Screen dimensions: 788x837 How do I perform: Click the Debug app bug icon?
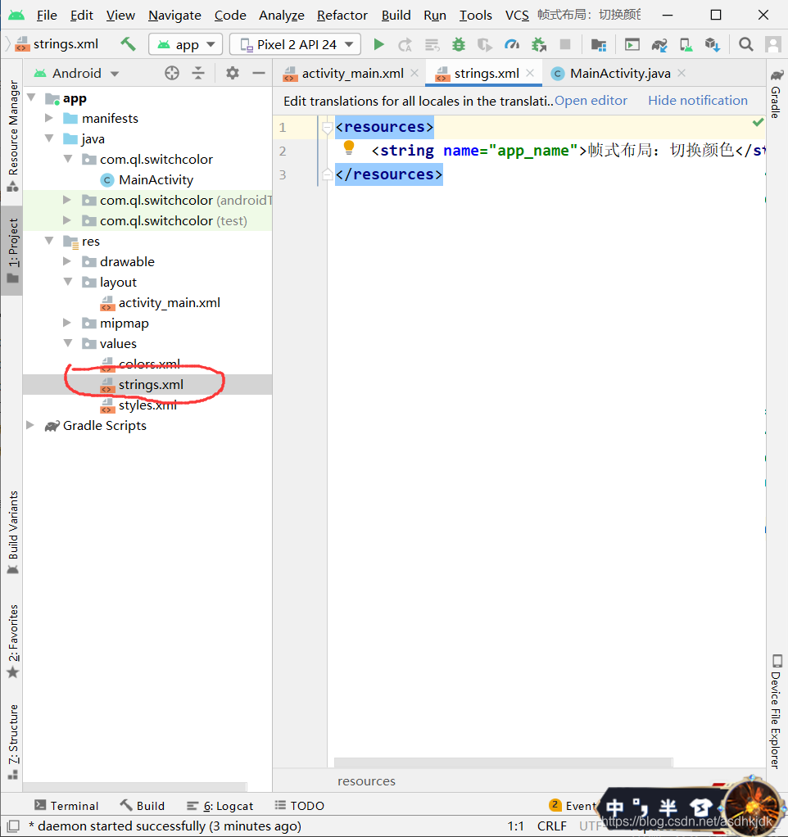click(458, 44)
